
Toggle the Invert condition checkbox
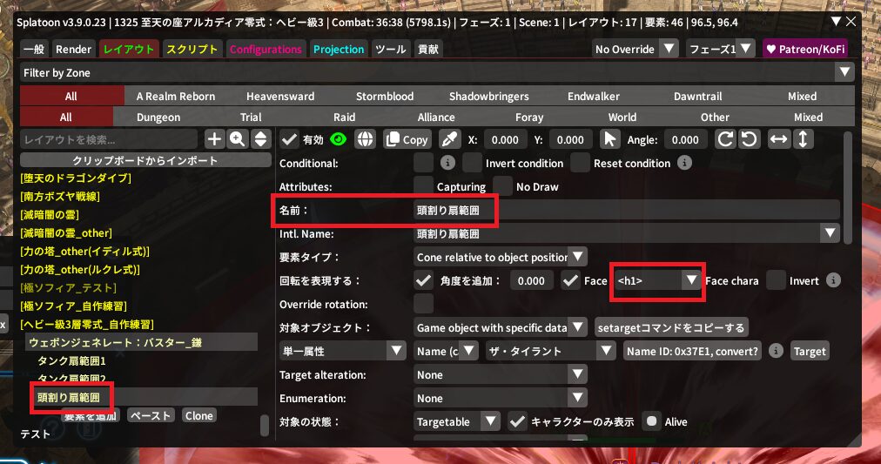coord(473,163)
